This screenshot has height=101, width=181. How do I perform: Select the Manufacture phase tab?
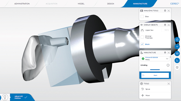(140, 4)
